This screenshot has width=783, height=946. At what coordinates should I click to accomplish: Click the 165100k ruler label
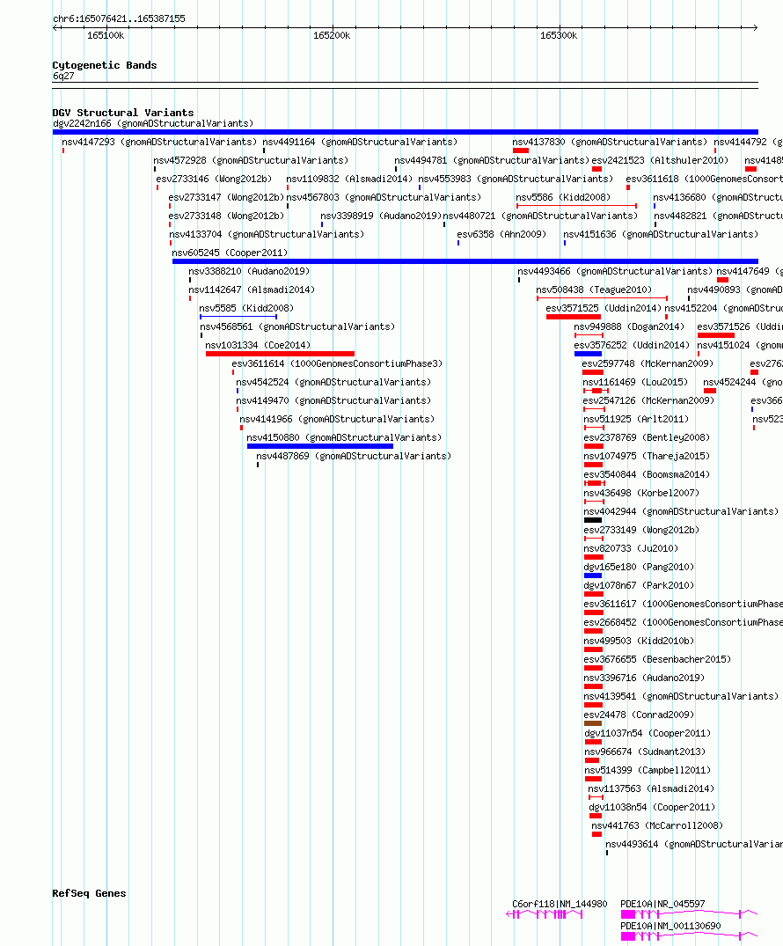tap(106, 35)
